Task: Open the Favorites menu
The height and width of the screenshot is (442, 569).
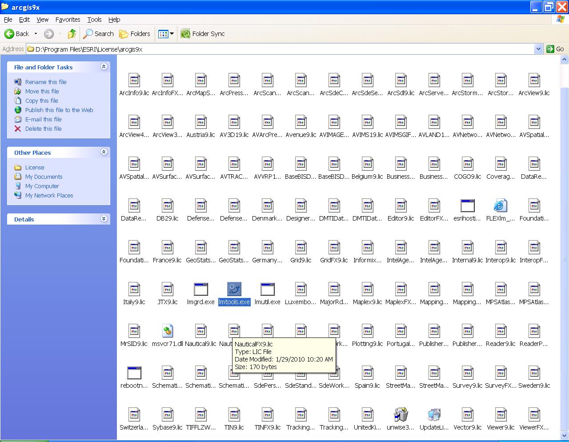Action: coord(68,20)
